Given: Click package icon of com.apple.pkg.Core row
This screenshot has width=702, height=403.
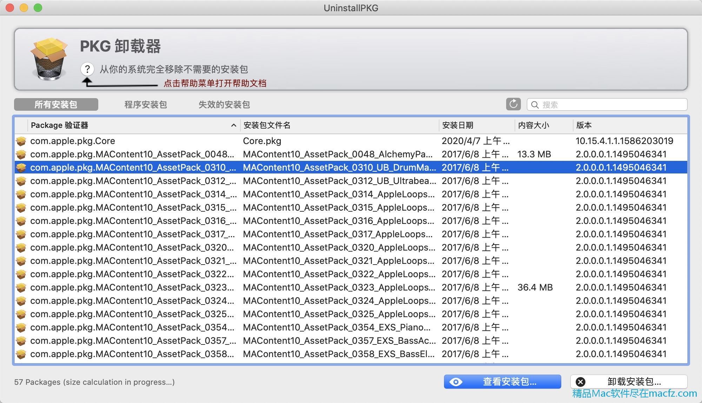Looking at the screenshot, I should (21, 141).
